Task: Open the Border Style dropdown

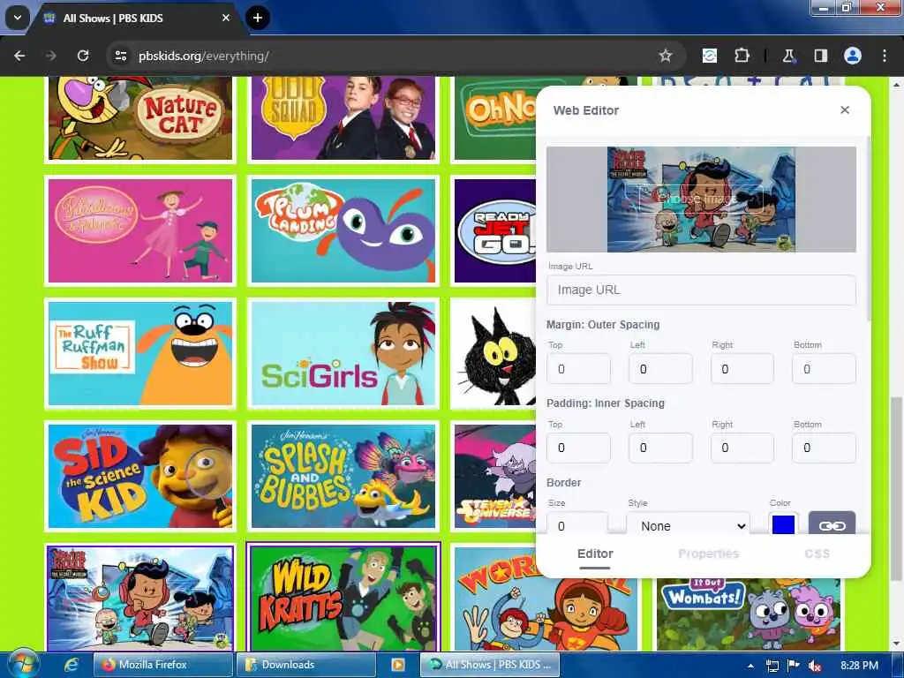Action: coord(689,524)
